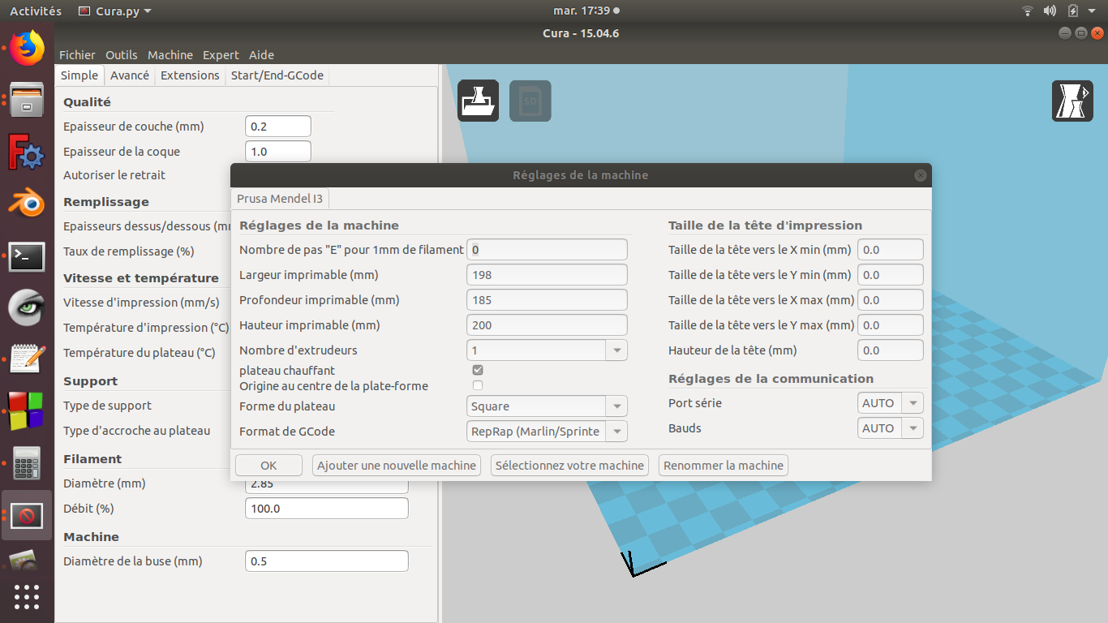Open the Calculator dock icon
1108x623 pixels.
pyautogui.click(x=27, y=463)
